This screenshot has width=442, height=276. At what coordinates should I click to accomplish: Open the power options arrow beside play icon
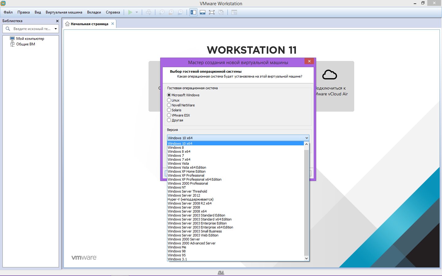click(137, 12)
